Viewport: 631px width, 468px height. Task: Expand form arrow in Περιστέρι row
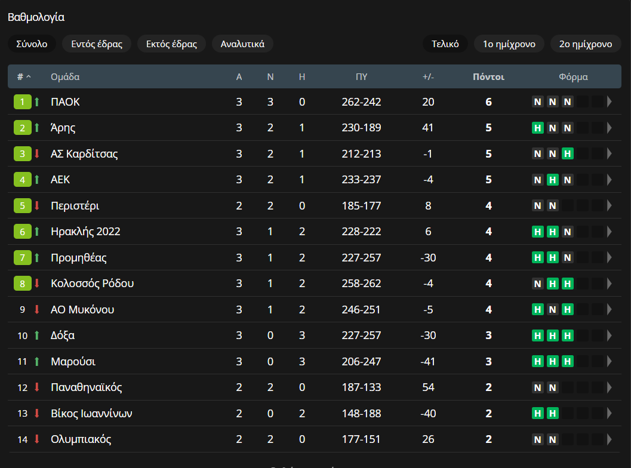coord(610,205)
